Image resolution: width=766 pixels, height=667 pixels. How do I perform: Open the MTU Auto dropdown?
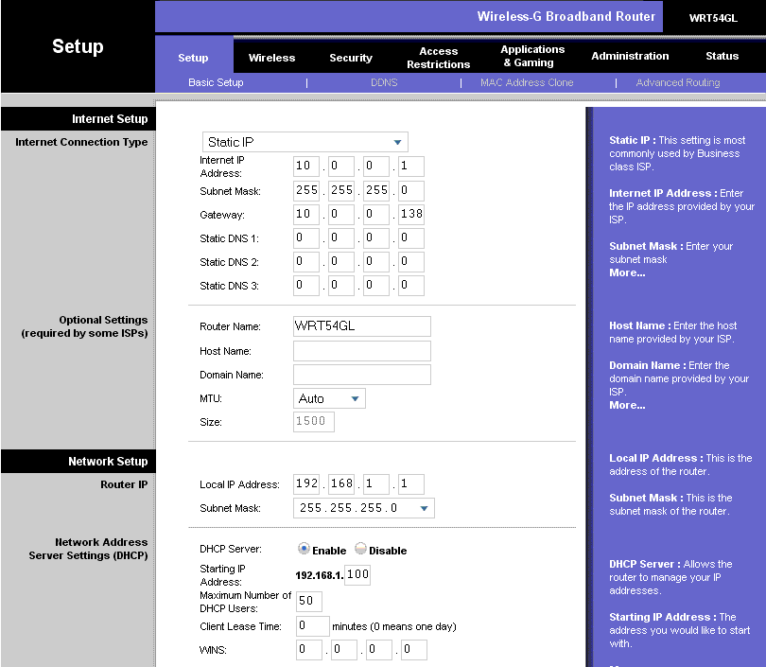coord(329,398)
